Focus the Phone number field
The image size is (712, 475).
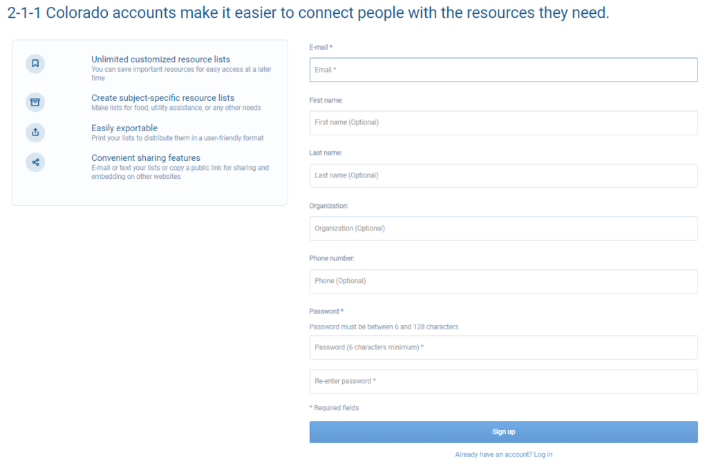point(503,281)
